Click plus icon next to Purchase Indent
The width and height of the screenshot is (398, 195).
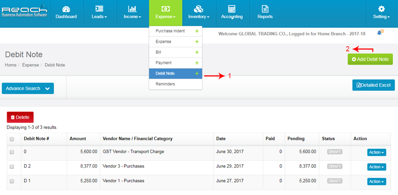point(197,31)
